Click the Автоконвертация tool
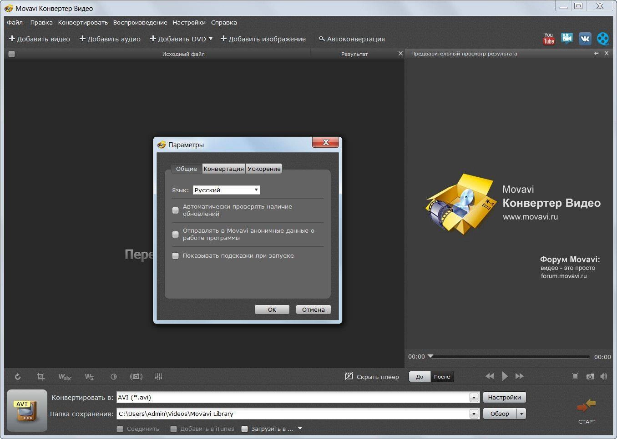Screen dimensions: 617x439 tap(352, 39)
